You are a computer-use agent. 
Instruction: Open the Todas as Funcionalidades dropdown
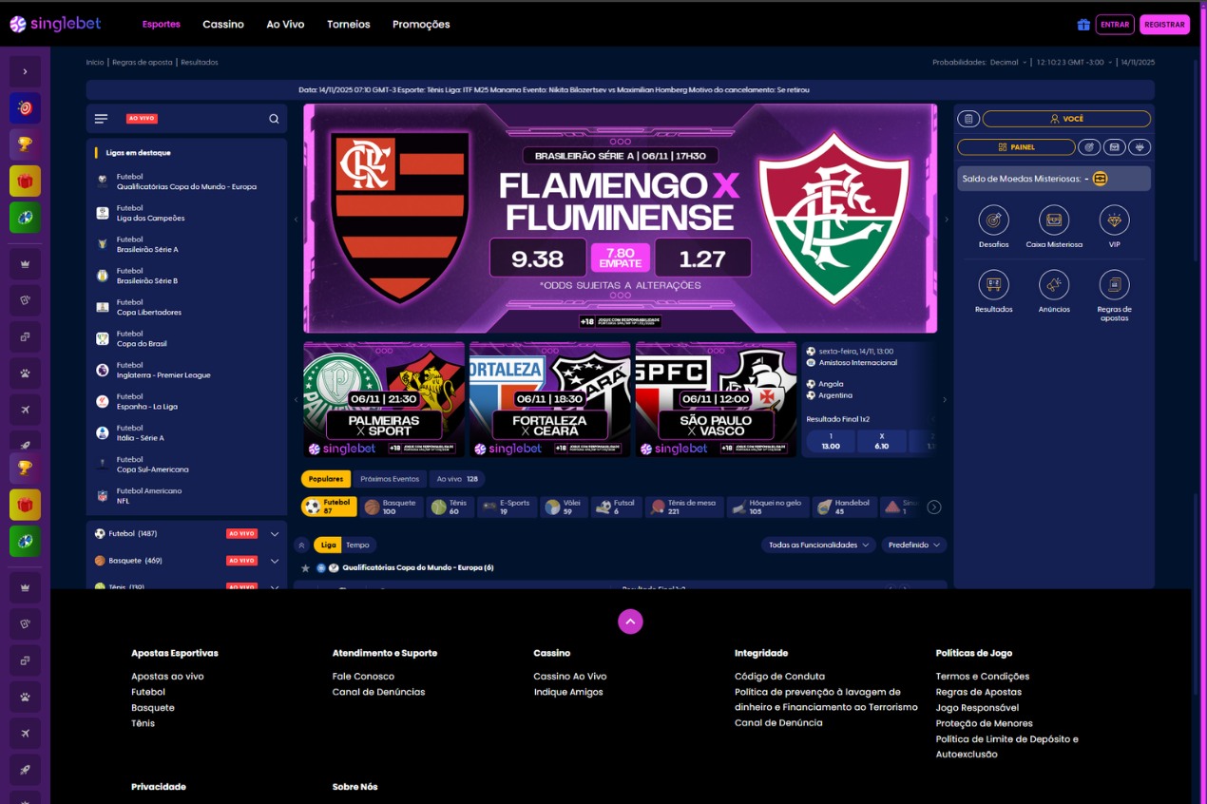[818, 545]
